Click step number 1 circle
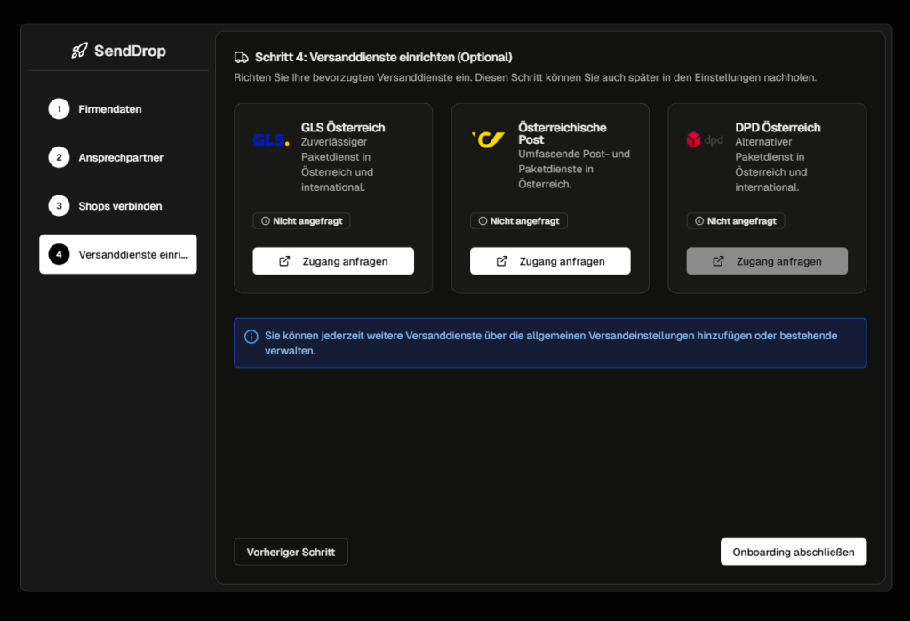The image size is (910, 621). coord(59,109)
